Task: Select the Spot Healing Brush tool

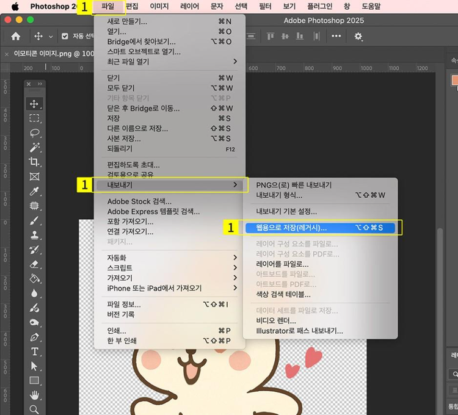Action: (x=34, y=206)
